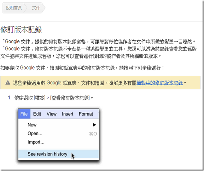Open the 文件 breadcrumb
The height and width of the screenshot is (171, 204).
pos(36,8)
